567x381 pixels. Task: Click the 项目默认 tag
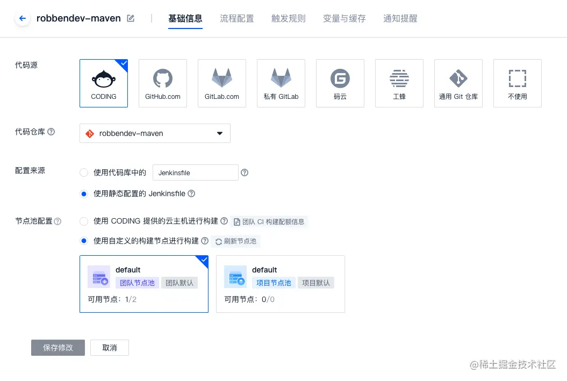(x=316, y=283)
